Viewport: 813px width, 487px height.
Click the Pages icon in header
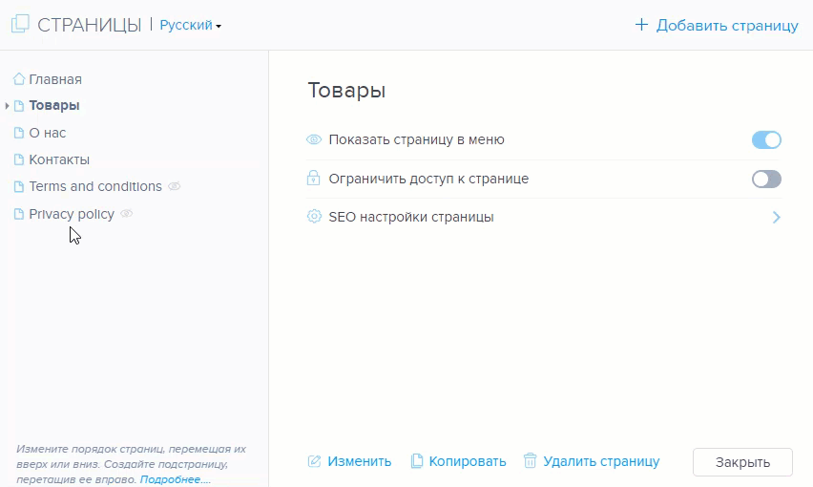20,24
